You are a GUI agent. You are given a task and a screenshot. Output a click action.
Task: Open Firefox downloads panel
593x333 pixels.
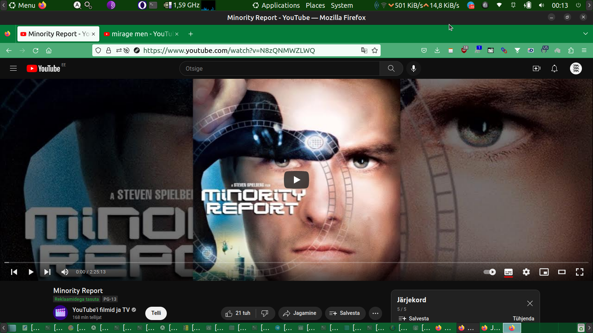point(437,50)
